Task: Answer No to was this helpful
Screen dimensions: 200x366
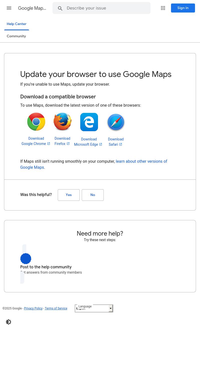Action: pyautogui.click(x=93, y=195)
